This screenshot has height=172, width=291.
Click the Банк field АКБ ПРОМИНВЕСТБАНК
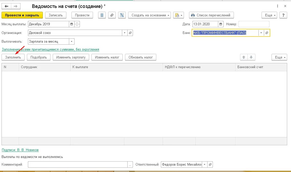pos(225,33)
